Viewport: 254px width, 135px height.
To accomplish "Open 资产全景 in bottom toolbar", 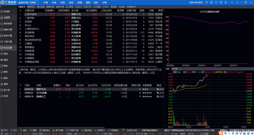I will 58,130.
